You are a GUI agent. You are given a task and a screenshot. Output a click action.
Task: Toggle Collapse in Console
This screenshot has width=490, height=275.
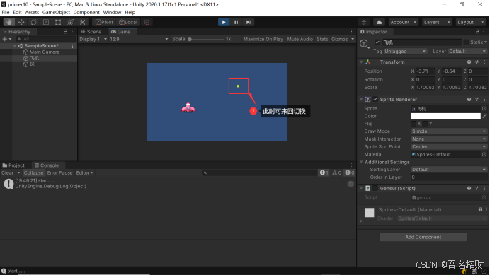click(x=33, y=172)
